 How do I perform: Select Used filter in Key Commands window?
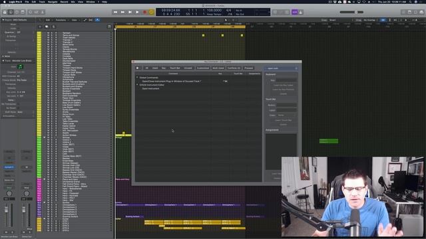pyautogui.click(x=155, y=68)
